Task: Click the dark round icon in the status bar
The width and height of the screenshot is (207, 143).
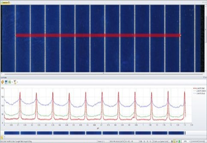Action: pos(172,141)
